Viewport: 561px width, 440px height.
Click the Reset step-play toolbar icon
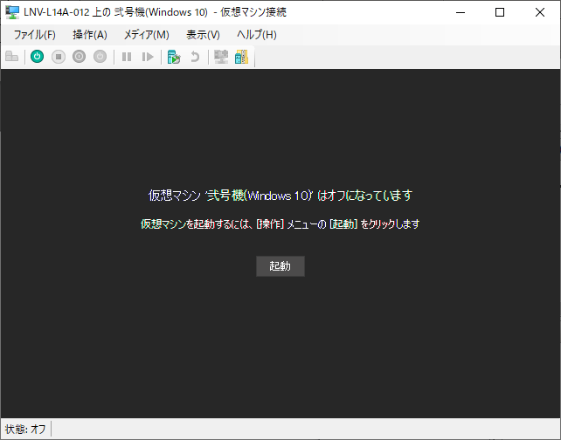coord(148,57)
